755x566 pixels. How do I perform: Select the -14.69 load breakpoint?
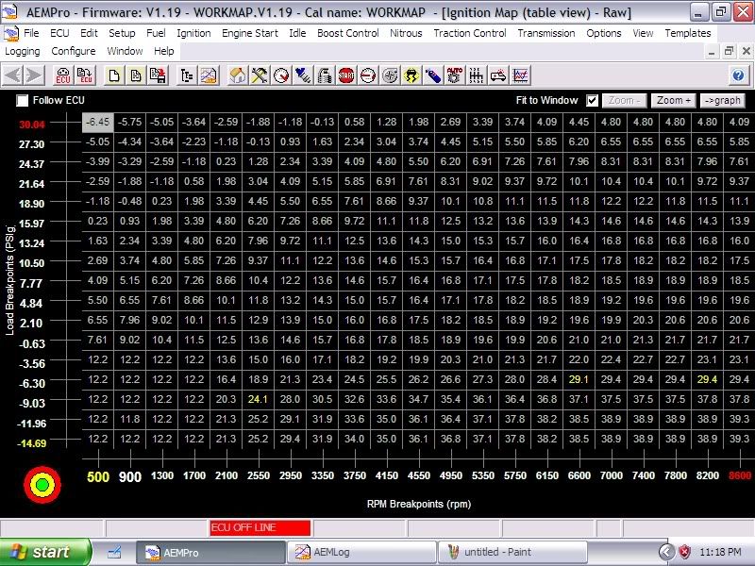[x=32, y=443]
